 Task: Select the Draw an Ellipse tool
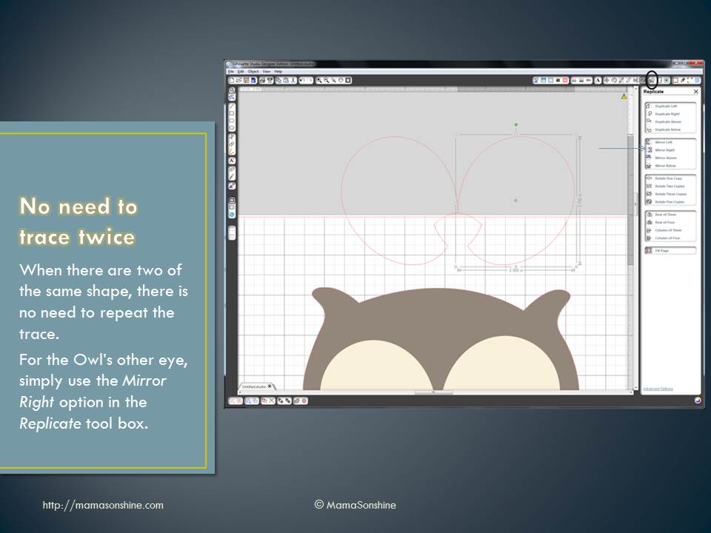pos(233,127)
